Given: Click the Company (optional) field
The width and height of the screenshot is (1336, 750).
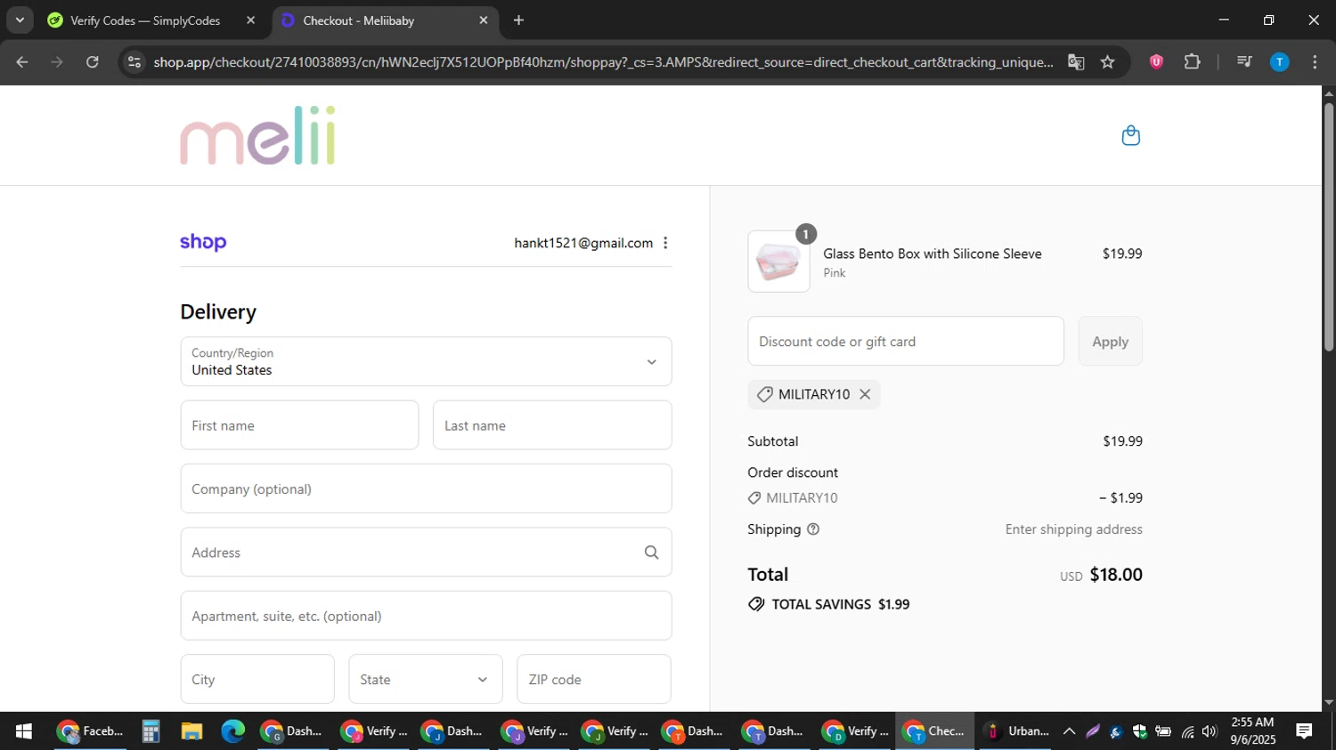Looking at the screenshot, I should point(426,488).
